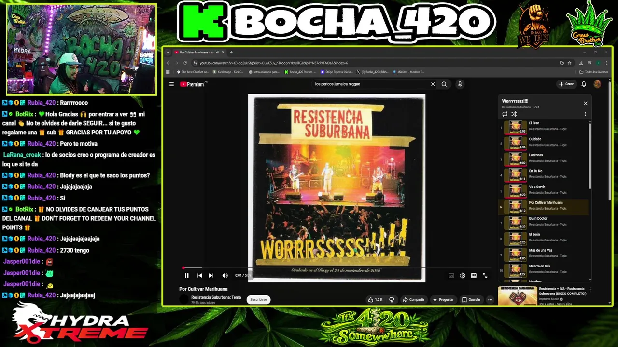
Task: Skip to previous track in player
Action: [199, 276]
